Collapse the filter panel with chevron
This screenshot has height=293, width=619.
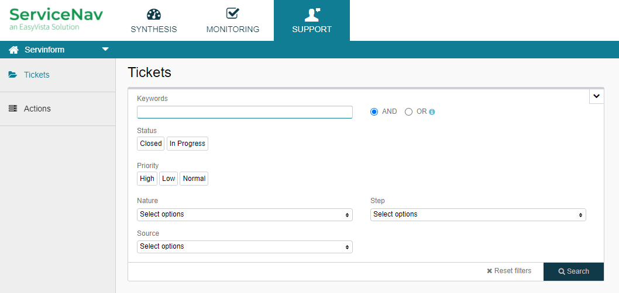pos(597,96)
